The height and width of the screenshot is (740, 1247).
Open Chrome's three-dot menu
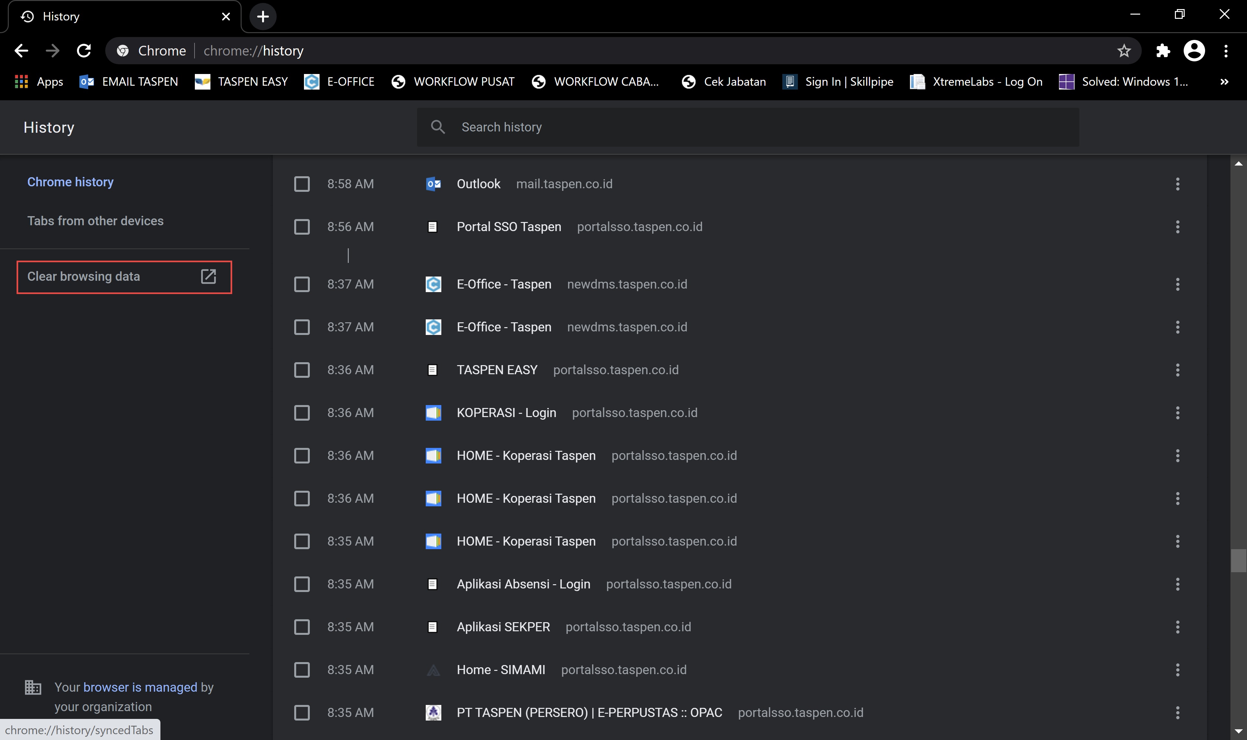[1226, 51]
